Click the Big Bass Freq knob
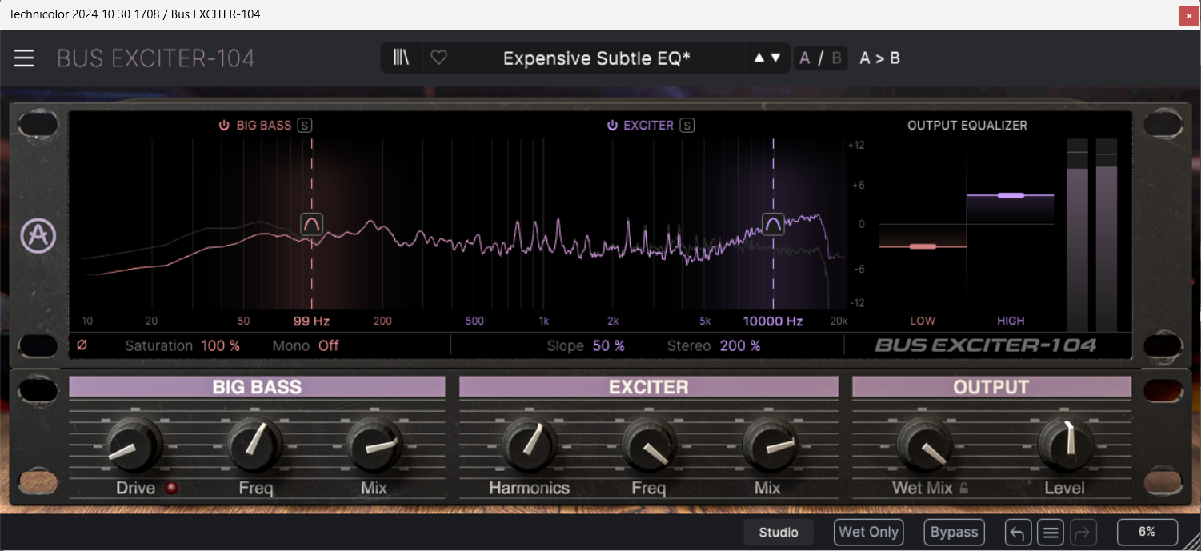Screen dimensions: 1201x551 [x=255, y=445]
